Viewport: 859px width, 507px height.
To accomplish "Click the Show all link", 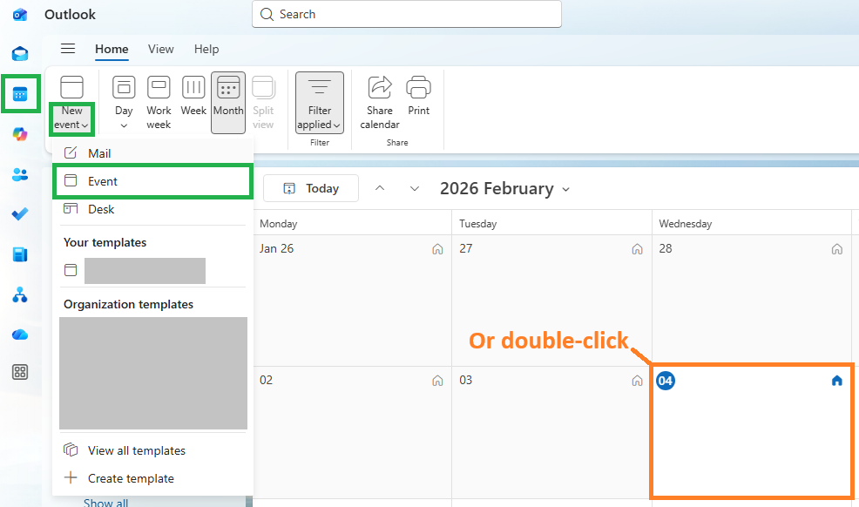I will (x=105, y=502).
